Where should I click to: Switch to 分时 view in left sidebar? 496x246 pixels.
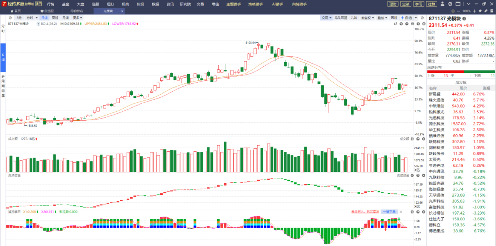pos(3,28)
